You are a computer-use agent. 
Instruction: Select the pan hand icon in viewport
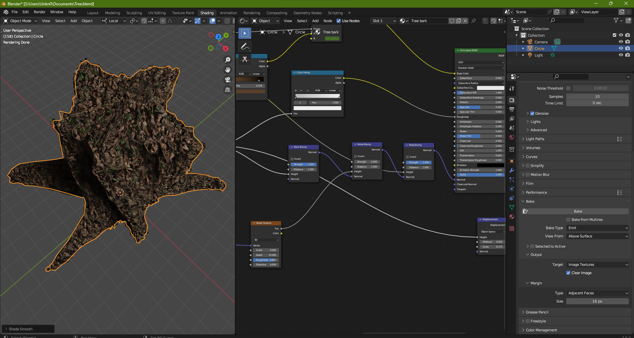click(x=228, y=70)
